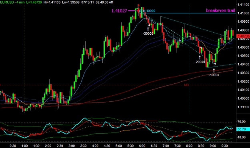The height and width of the screenshot is (148, 250).
Task: Click the 7:30 time axis label
Action: (x=178, y=146)
